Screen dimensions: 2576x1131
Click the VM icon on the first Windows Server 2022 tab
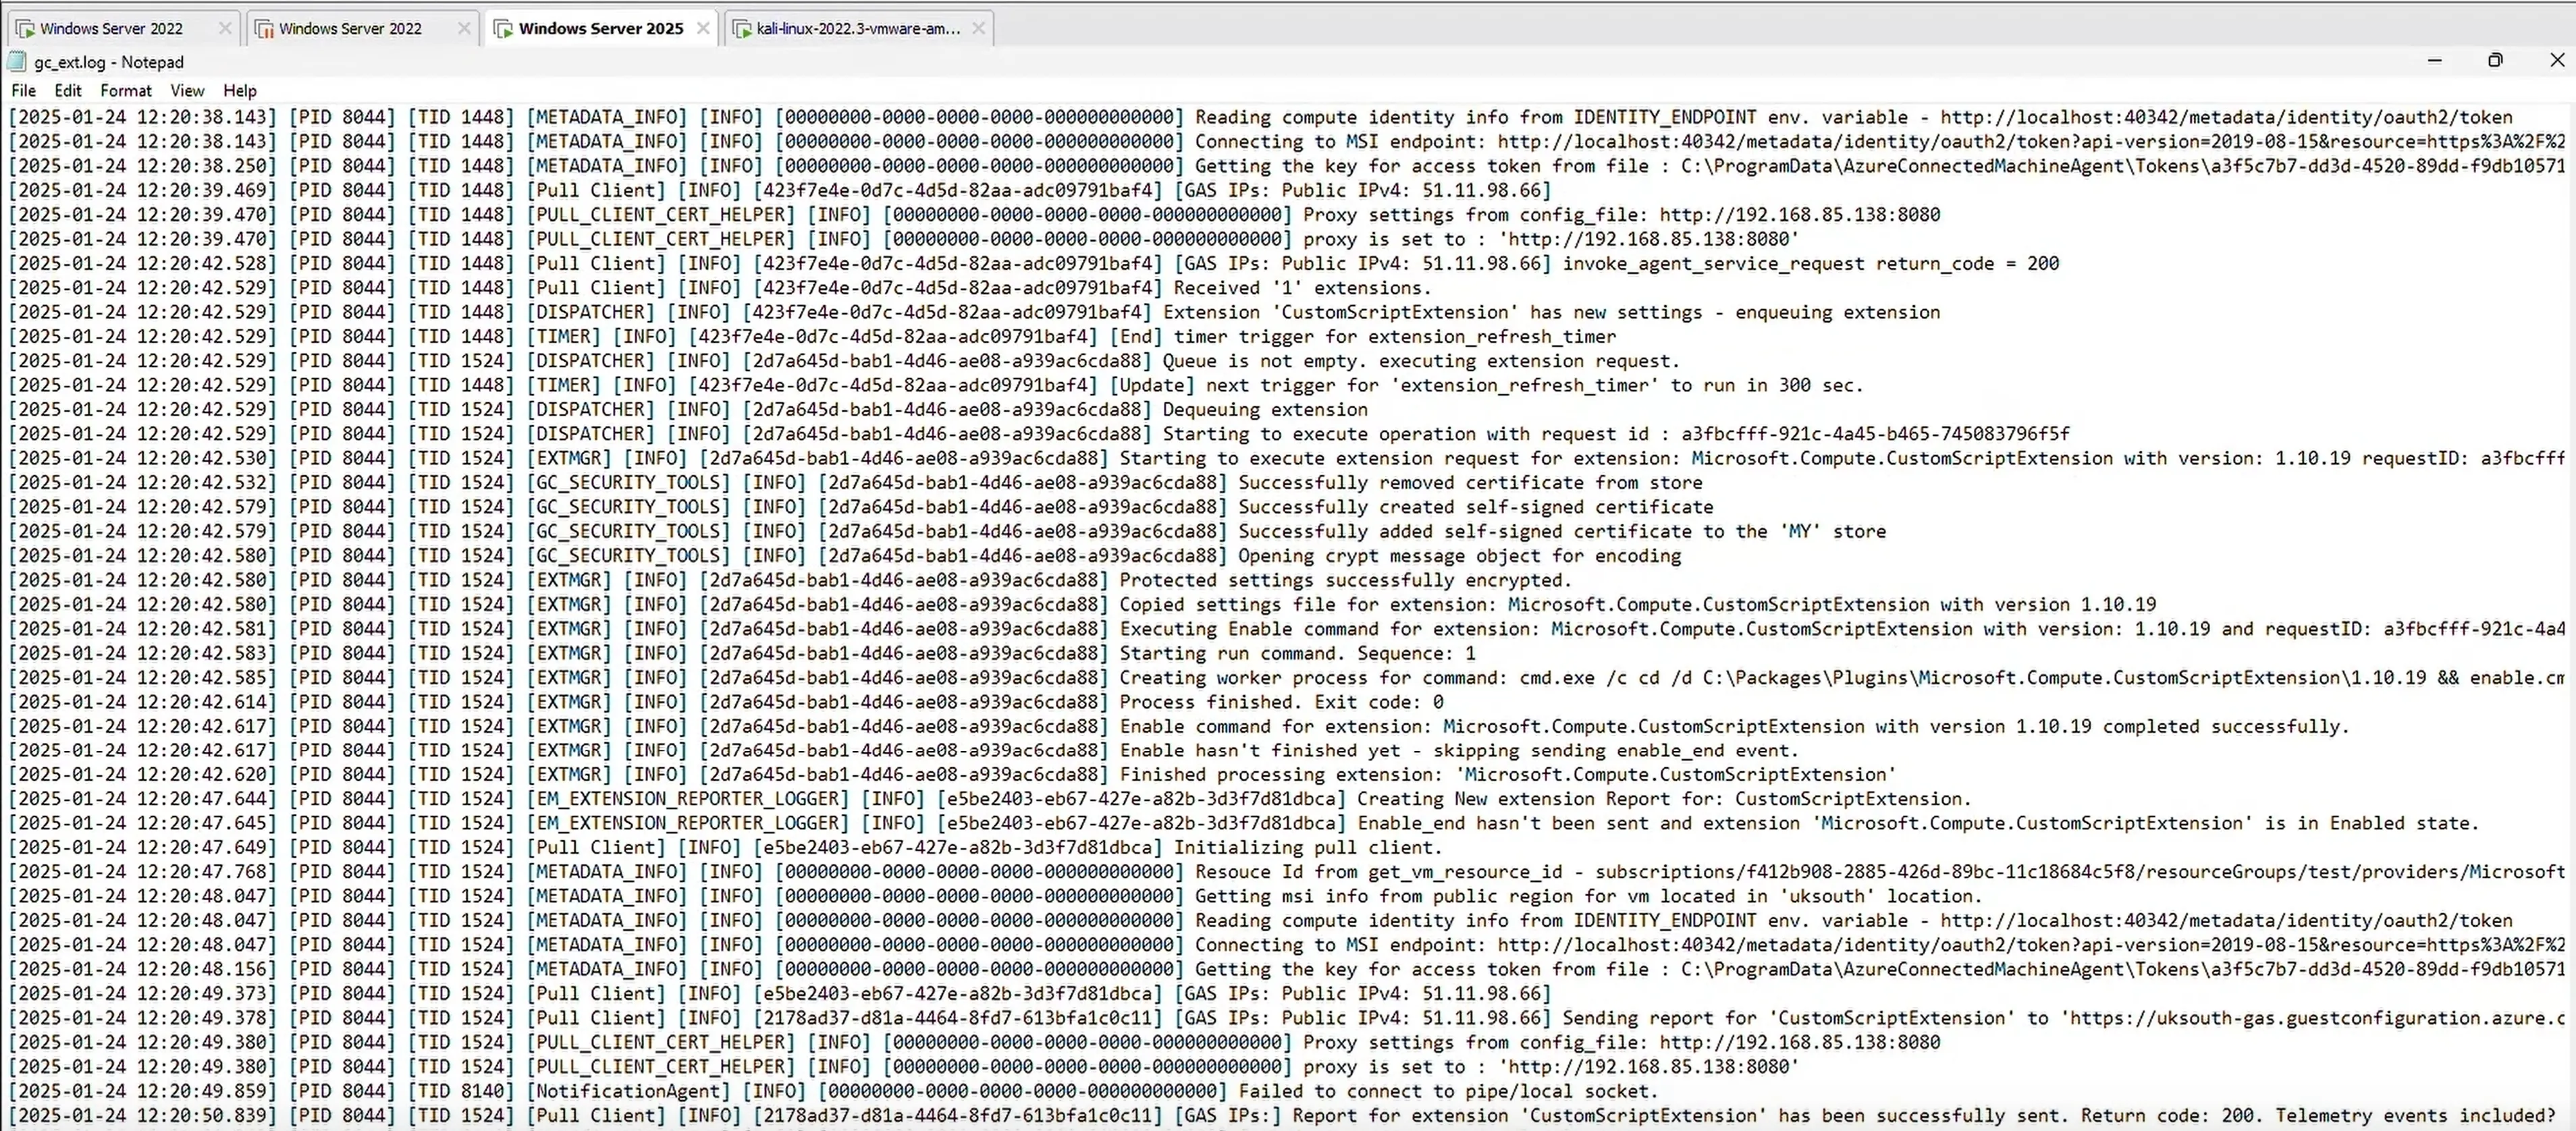coord(25,29)
